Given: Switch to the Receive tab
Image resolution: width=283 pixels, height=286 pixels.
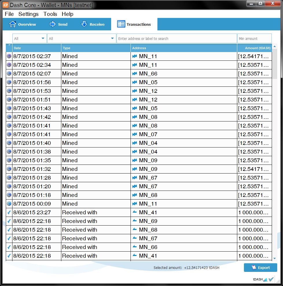Looking at the screenshot, I should point(93,24).
